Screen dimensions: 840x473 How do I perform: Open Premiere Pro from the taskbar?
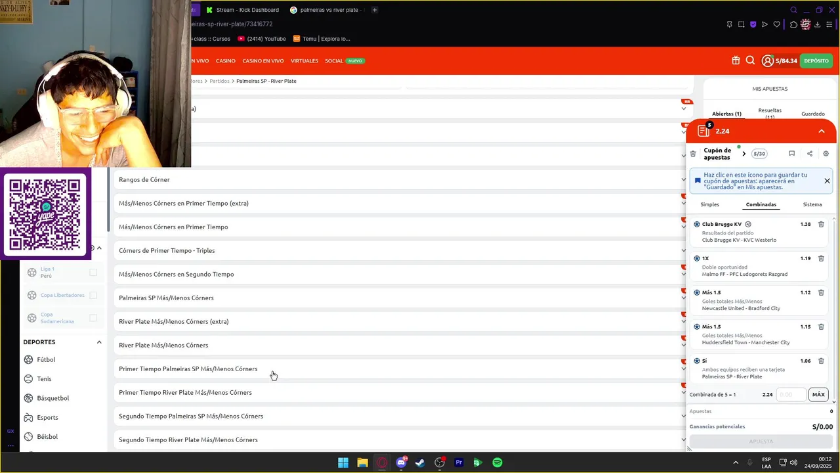(x=459, y=462)
